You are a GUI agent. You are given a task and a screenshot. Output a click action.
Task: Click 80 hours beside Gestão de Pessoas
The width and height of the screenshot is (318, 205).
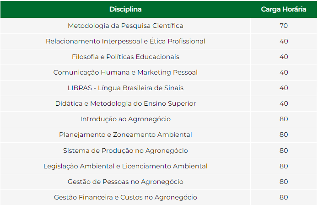pyautogui.click(x=284, y=182)
